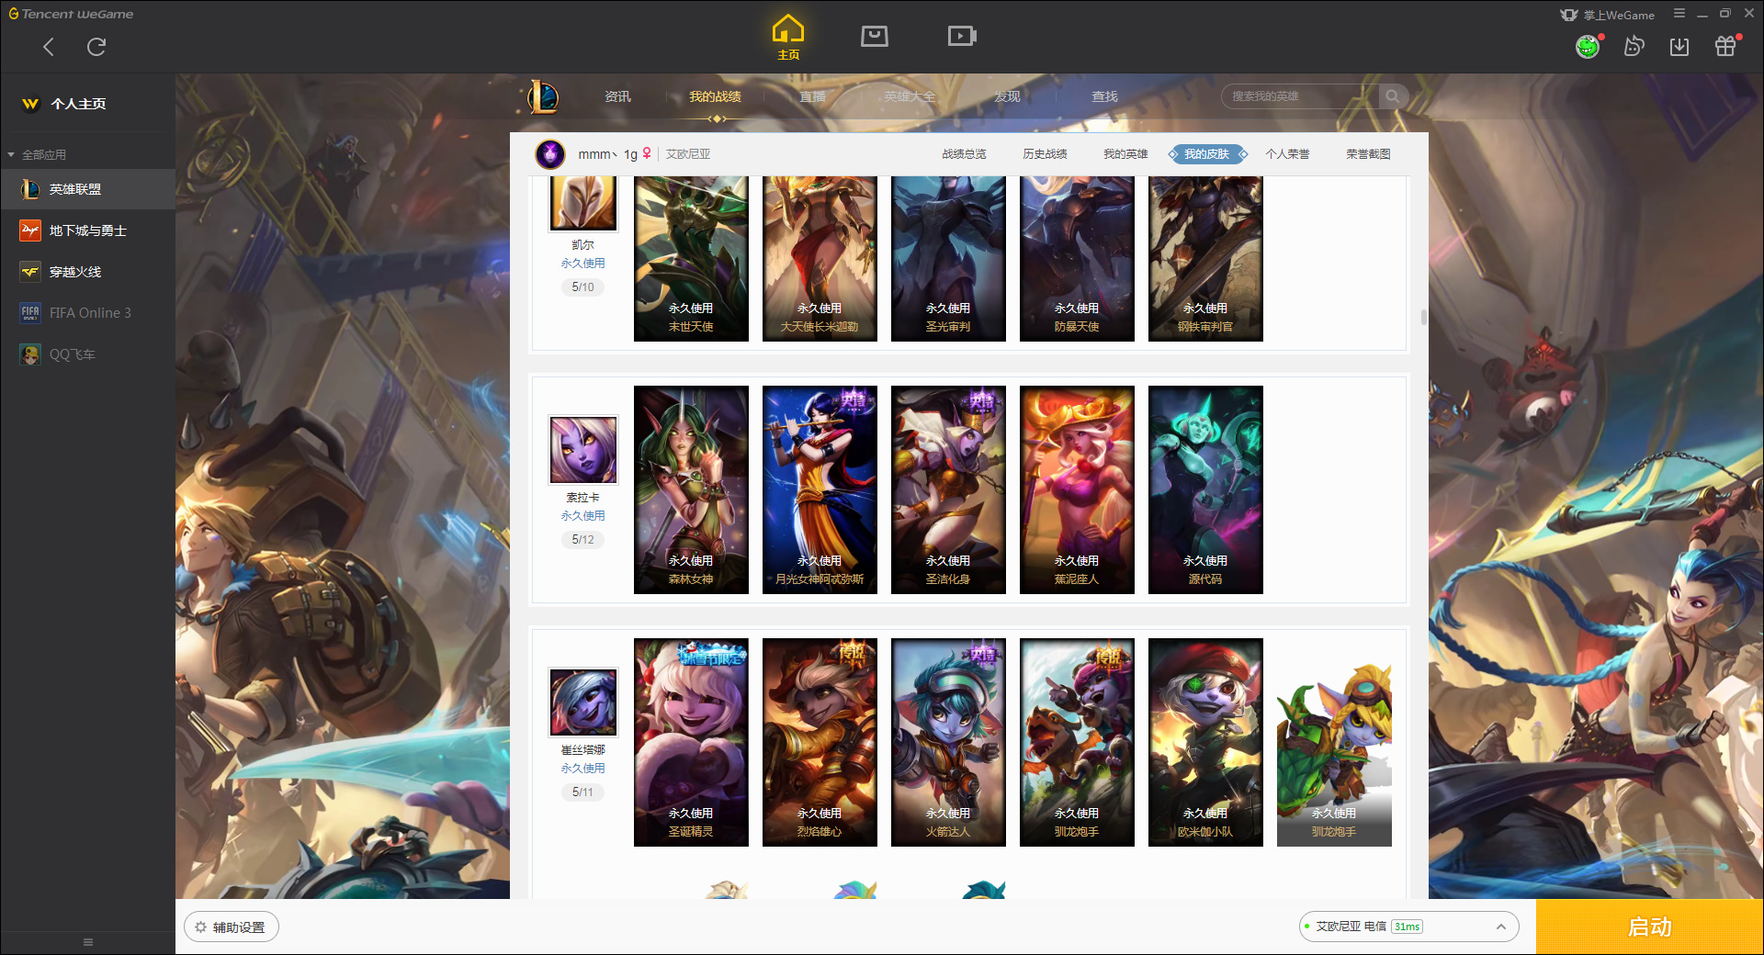The image size is (1764, 955).
Task: Open the 钢铁审判官 skin card
Action: [x=1205, y=259]
